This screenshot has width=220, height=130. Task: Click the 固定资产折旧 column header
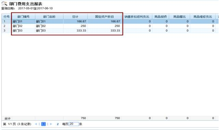(104, 17)
